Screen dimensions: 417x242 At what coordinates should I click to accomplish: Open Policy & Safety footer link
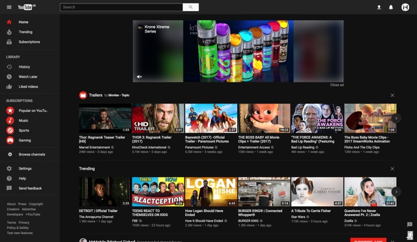(18, 228)
